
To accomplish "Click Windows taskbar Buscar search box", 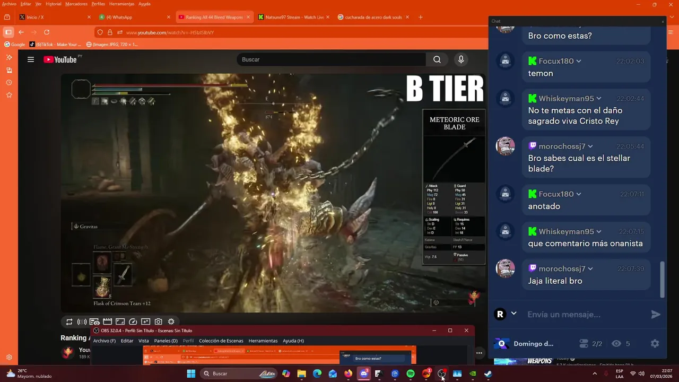I will 238,374.
